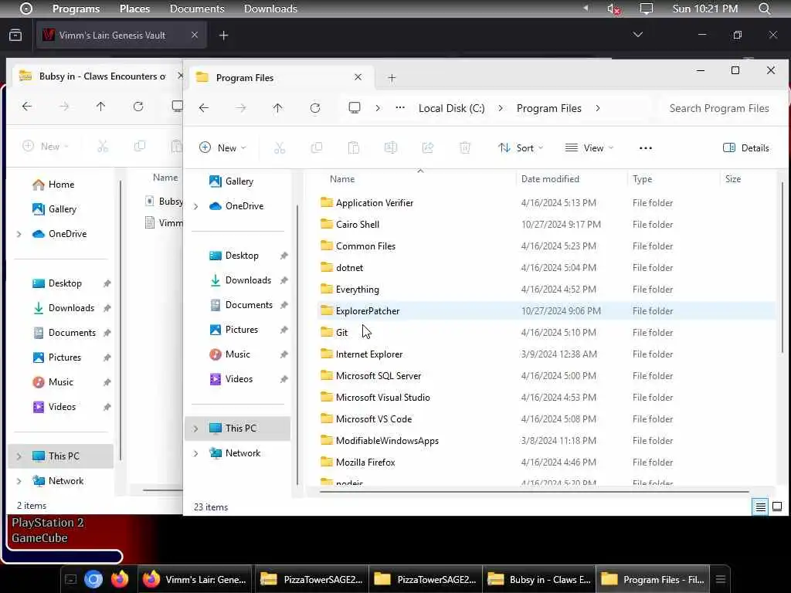This screenshot has width=791, height=593.
Task: Click the Paste icon in Program Files toolbar
Action: tap(354, 147)
